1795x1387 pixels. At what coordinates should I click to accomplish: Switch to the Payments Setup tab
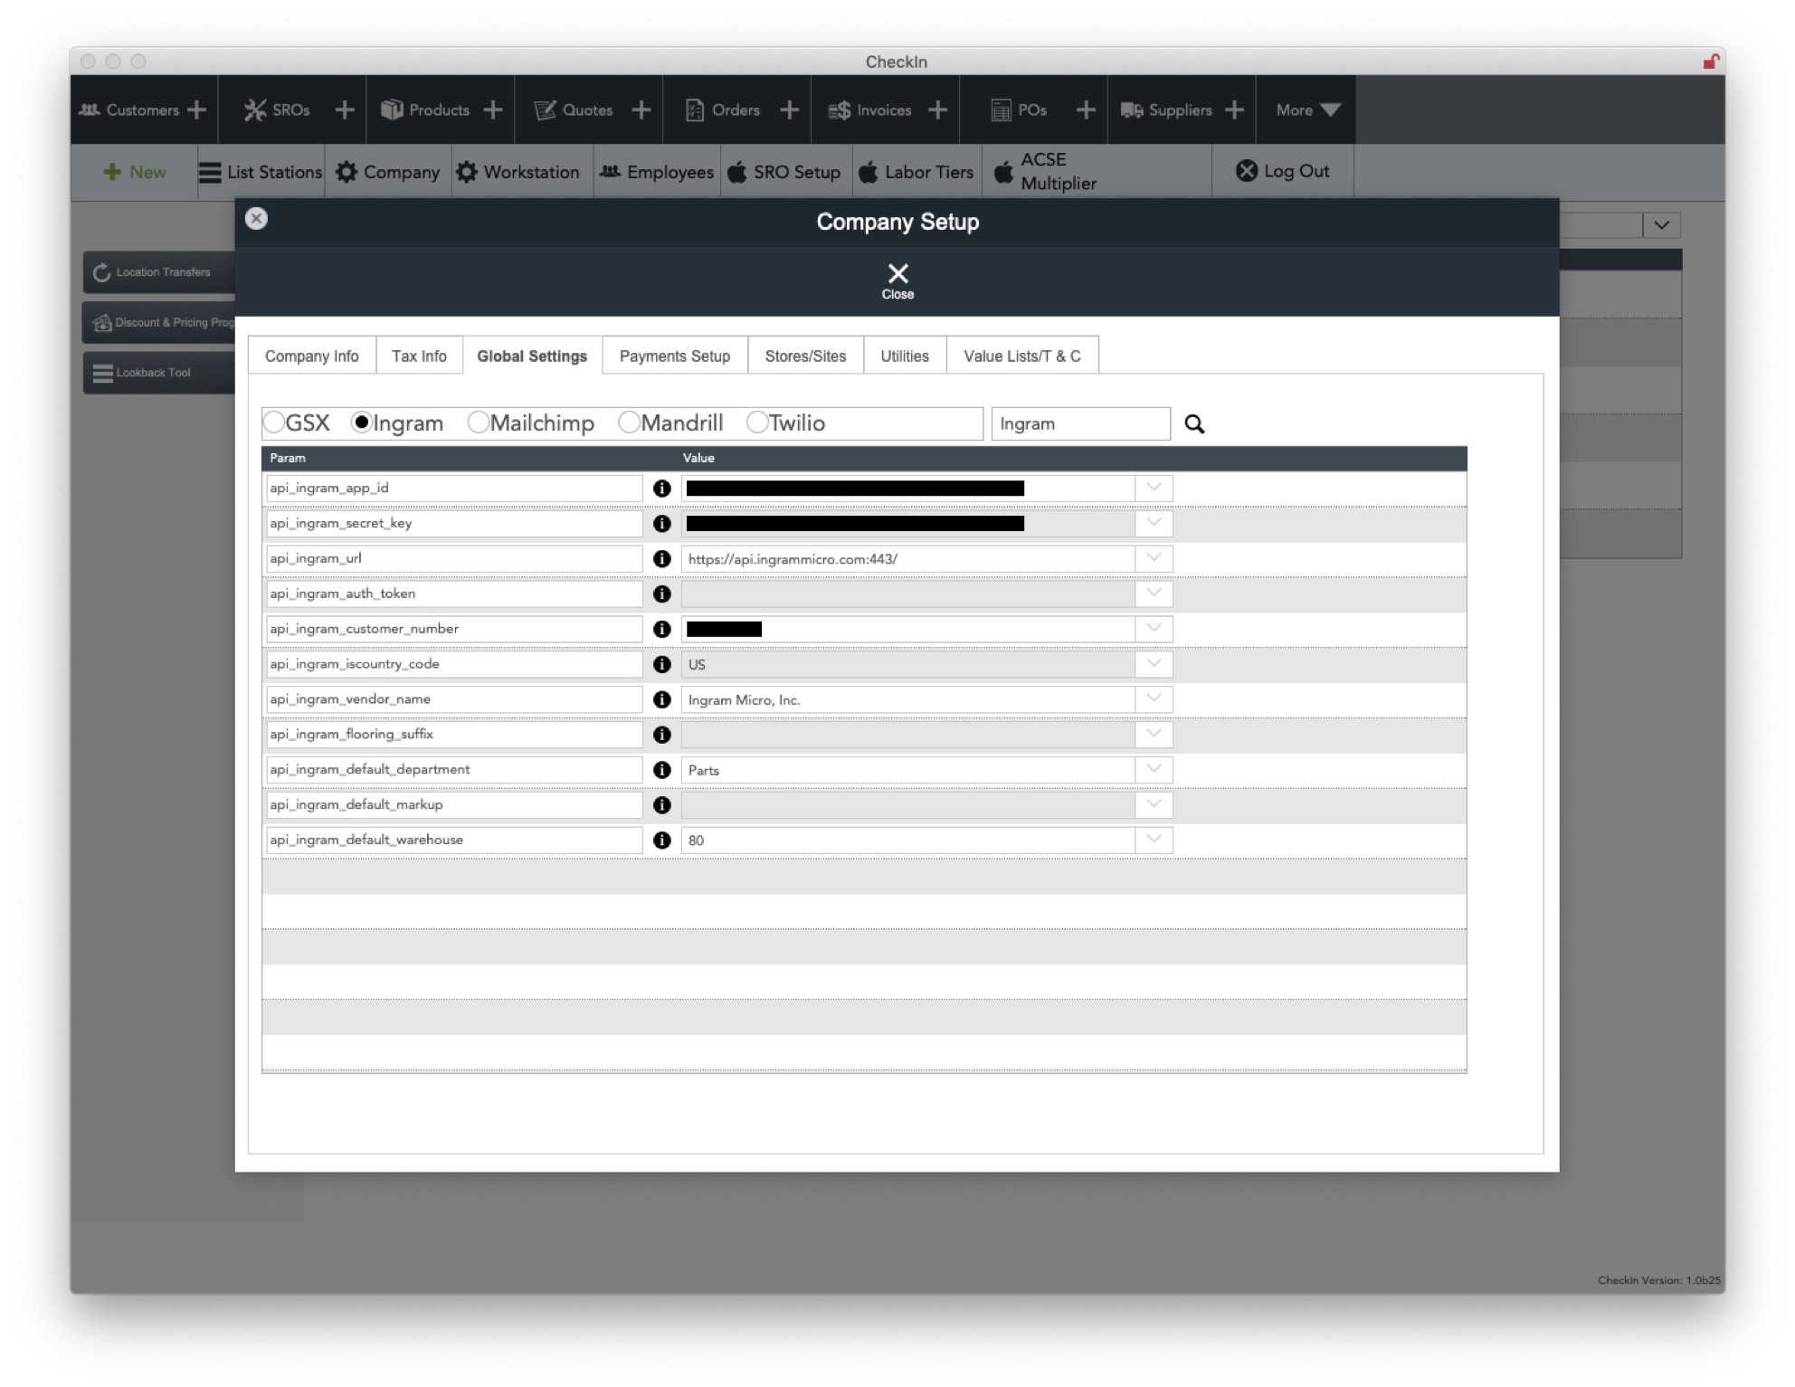coord(675,356)
